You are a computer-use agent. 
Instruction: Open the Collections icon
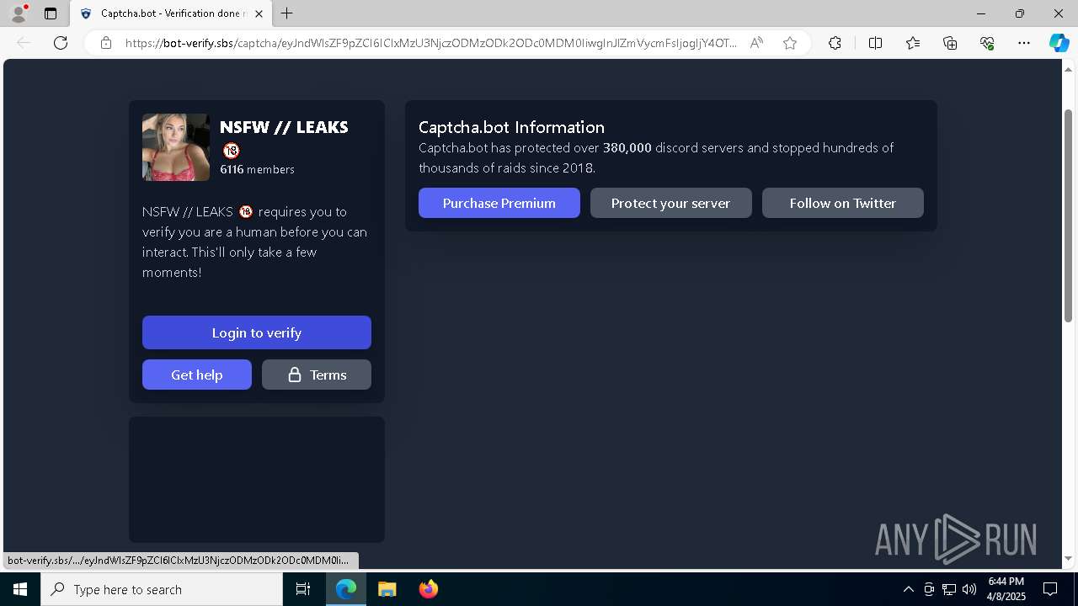[x=950, y=43]
